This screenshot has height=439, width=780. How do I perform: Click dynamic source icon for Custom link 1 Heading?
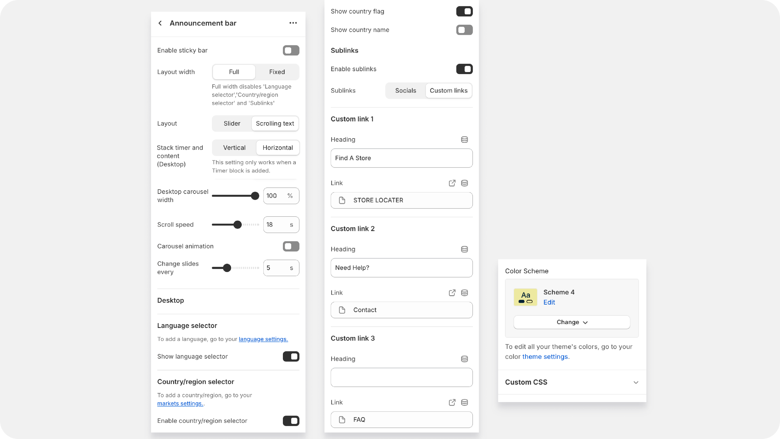[464, 139]
